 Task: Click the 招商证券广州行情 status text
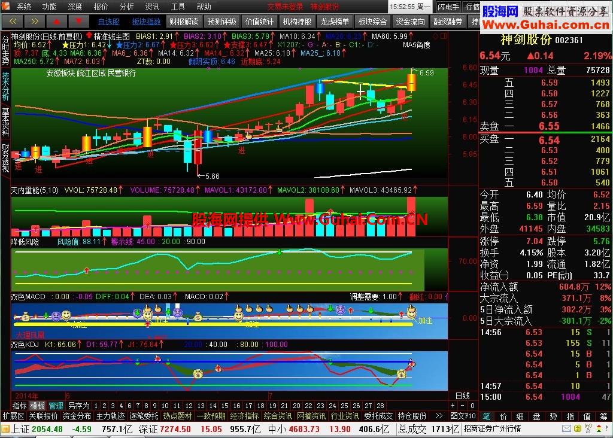pyautogui.click(x=492, y=428)
